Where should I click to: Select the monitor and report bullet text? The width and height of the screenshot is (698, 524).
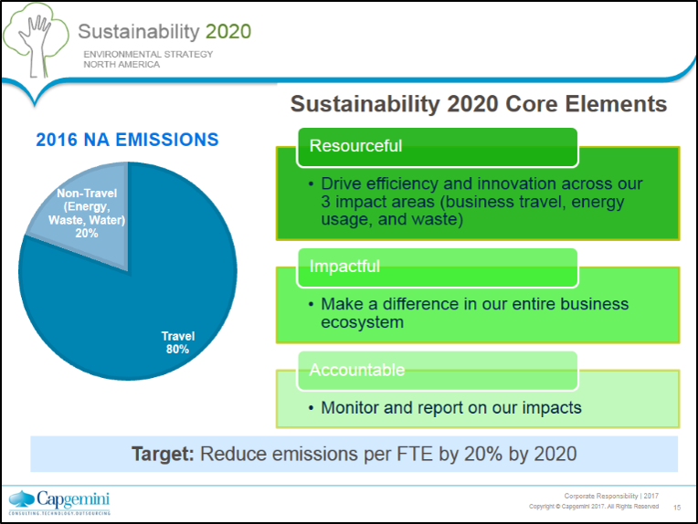(450, 407)
